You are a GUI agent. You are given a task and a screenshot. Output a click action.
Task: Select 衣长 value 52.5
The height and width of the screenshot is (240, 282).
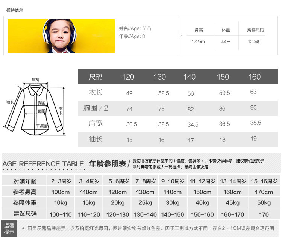(164, 93)
